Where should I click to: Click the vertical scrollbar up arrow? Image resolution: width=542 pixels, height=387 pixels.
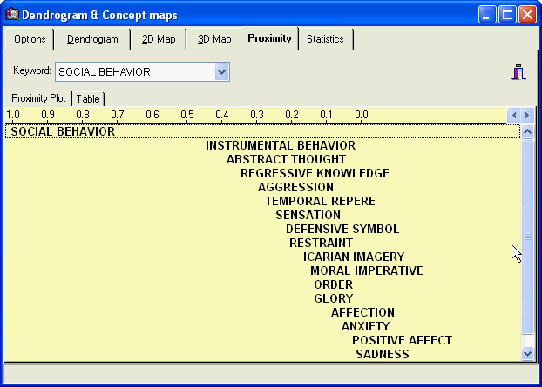[x=526, y=131]
